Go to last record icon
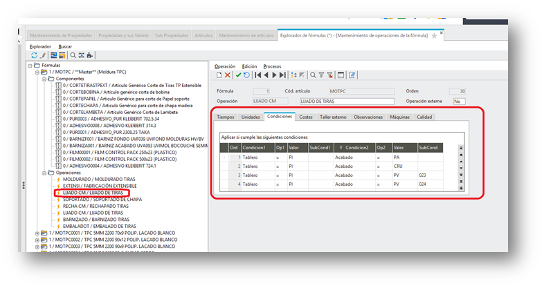This screenshot has width=544, height=288. pyautogui.click(x=283, y=75)
